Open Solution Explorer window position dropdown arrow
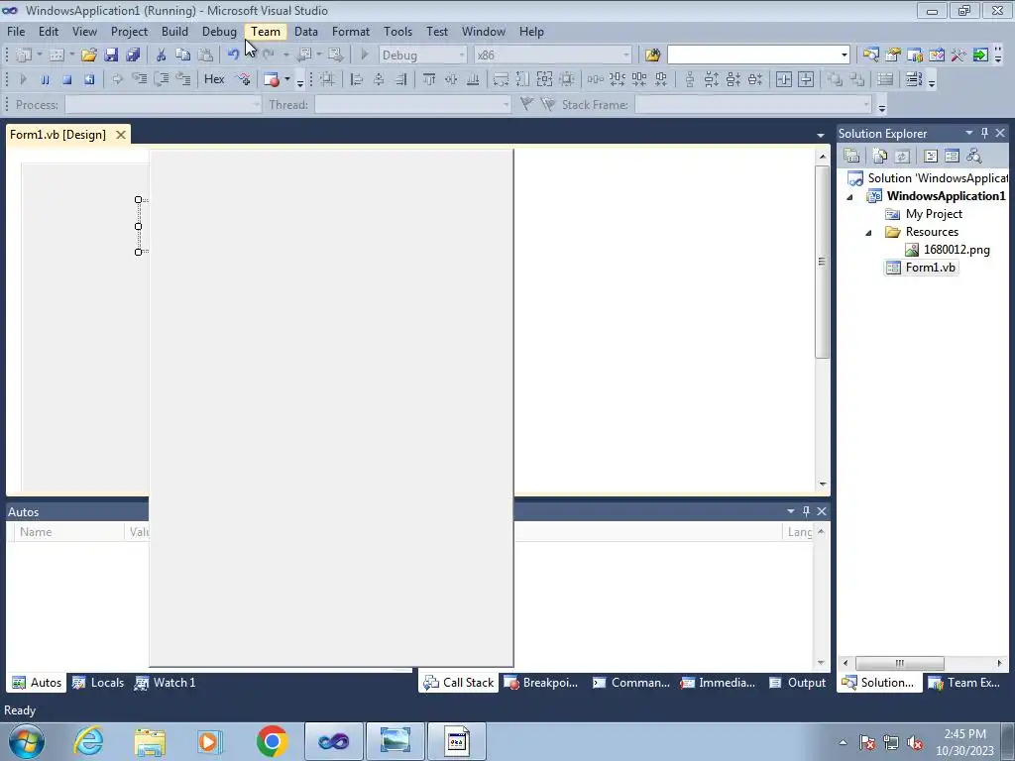The width and height of the screenshot is (1015, 761). (969, 133)
